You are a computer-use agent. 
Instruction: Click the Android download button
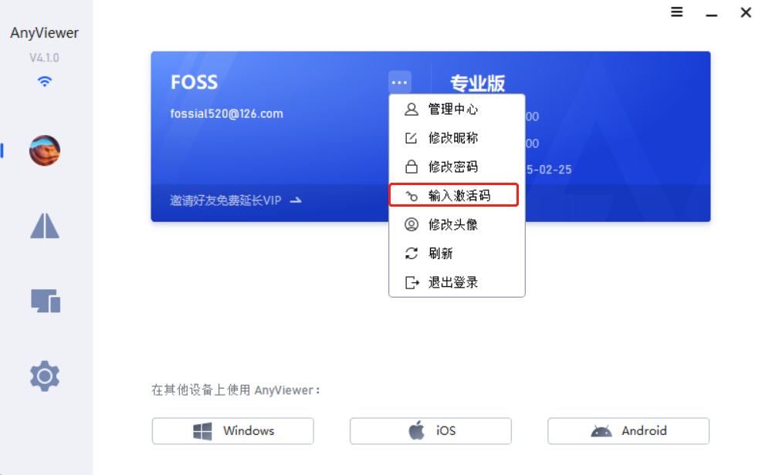(x=628, y=431)
